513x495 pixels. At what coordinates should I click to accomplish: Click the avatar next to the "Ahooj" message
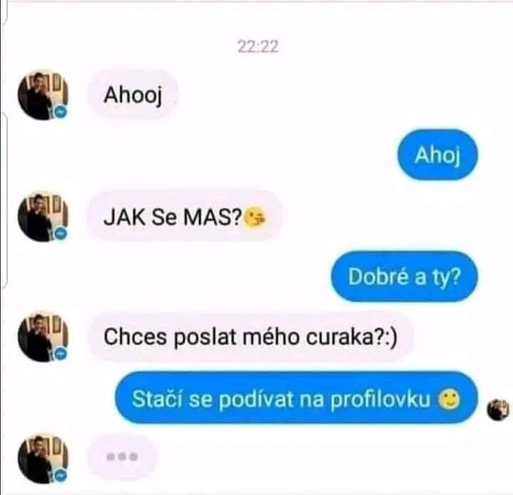coord(43,95)
